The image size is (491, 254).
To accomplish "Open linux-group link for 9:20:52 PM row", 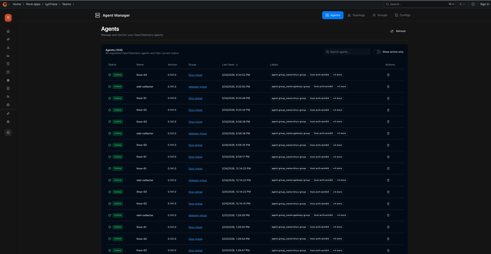I will 195,75.
